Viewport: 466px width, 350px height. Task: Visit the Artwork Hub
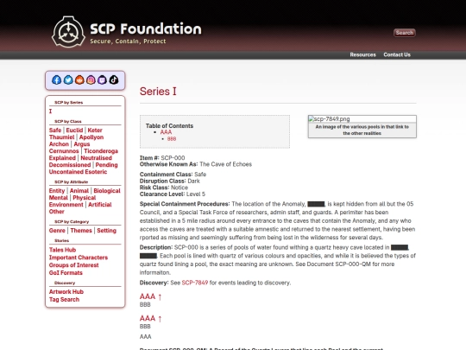tap(66, 292)
